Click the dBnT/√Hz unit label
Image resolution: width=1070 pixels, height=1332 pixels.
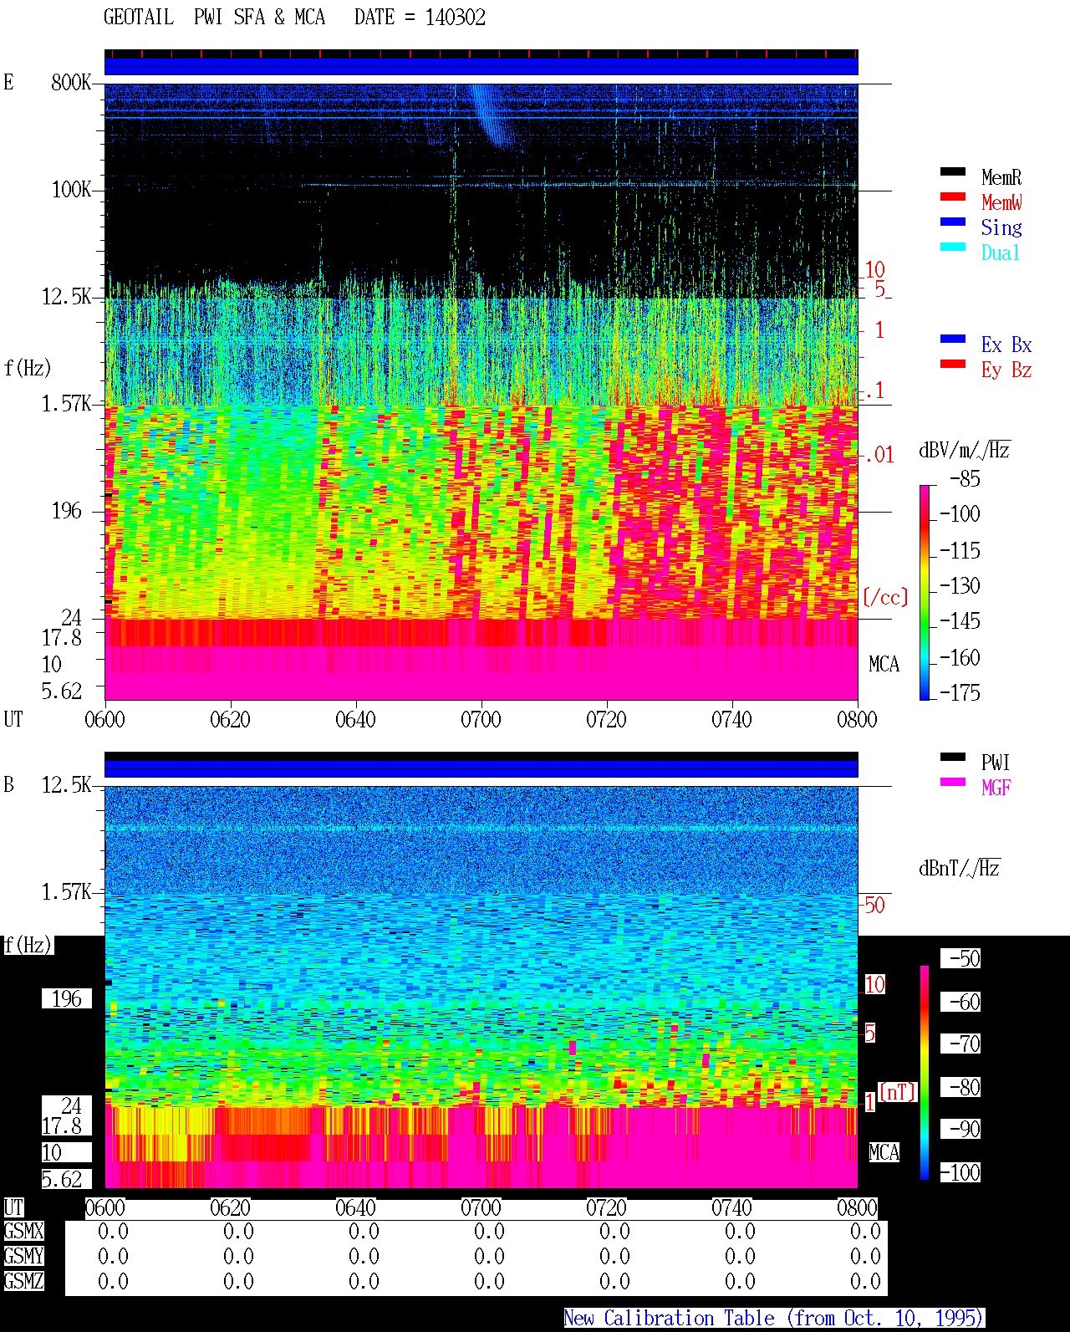coord(959,868)
